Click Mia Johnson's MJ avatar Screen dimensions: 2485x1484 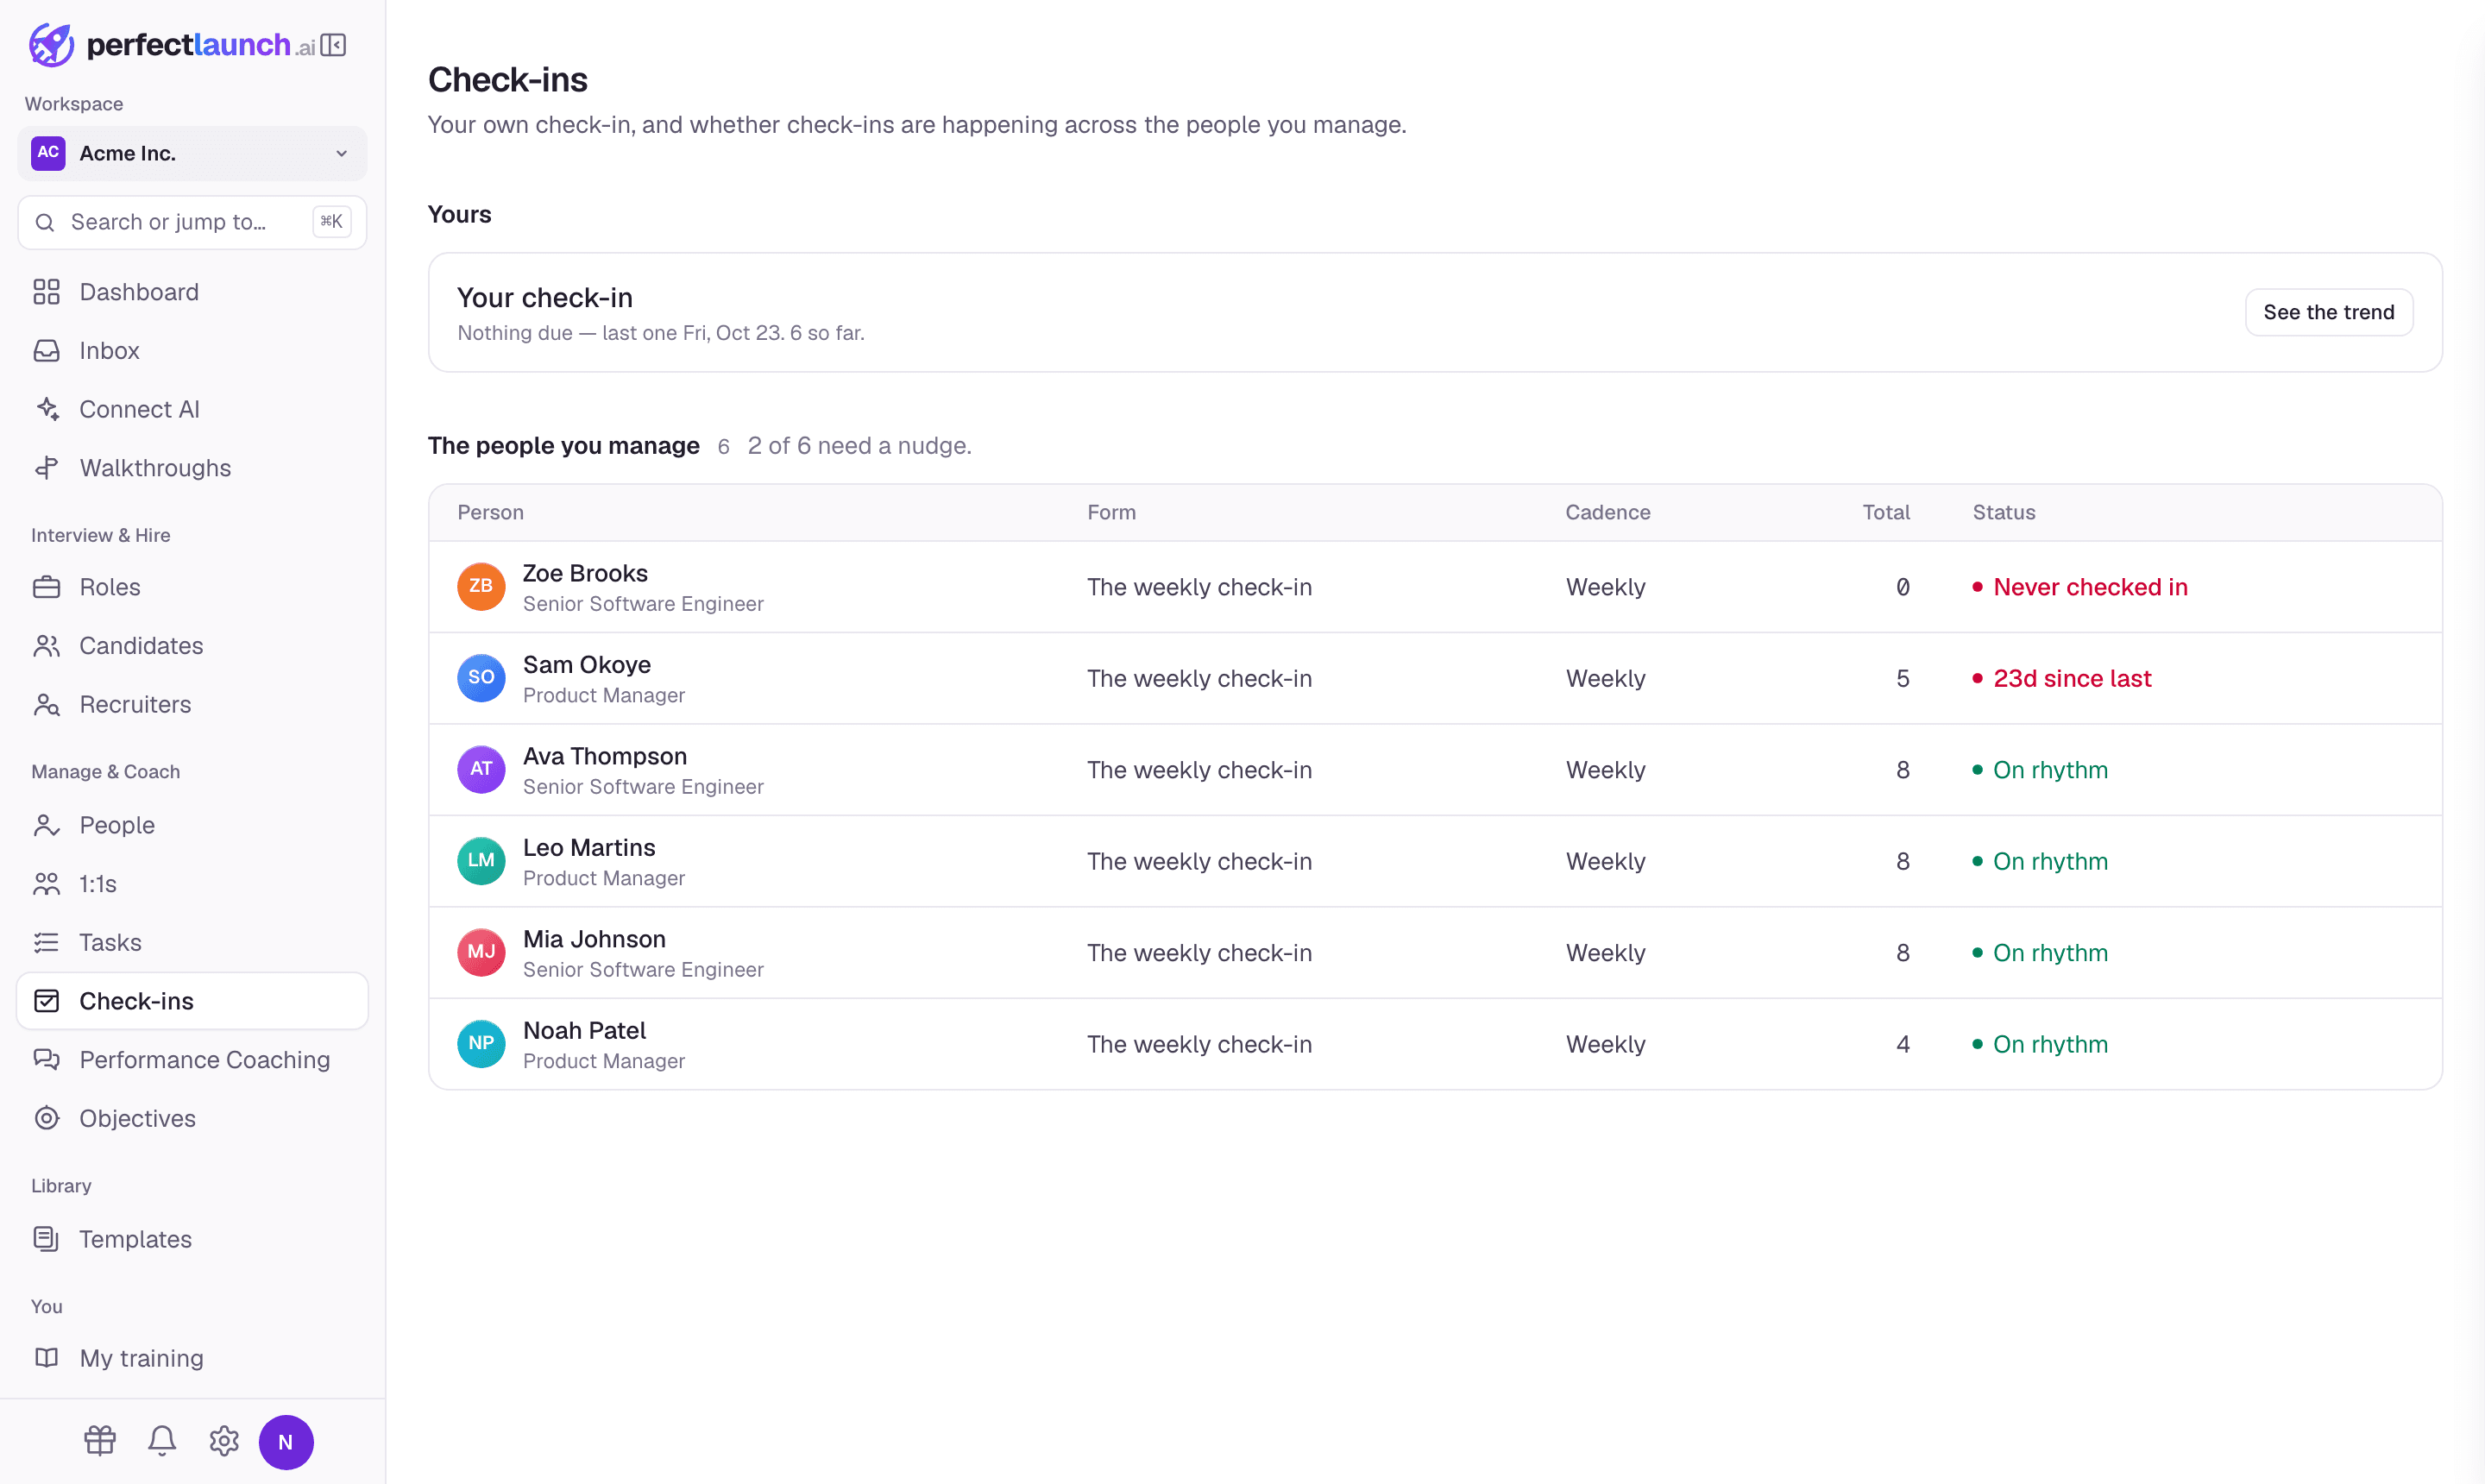coord(481,952)
